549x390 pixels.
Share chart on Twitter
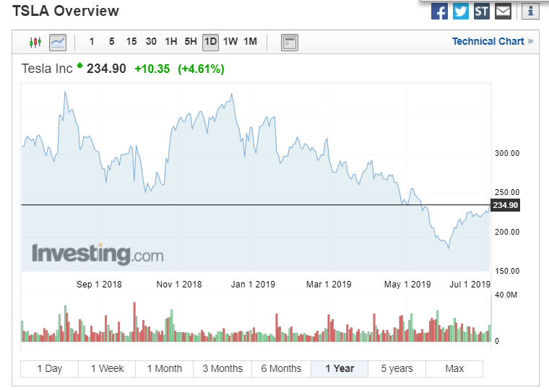461,12
